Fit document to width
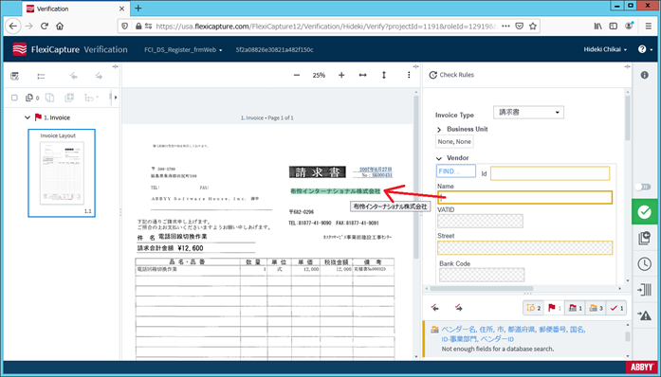The width and height of the screenshot is (661, 377). [362, 75]
